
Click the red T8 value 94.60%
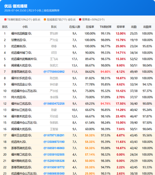106,72
